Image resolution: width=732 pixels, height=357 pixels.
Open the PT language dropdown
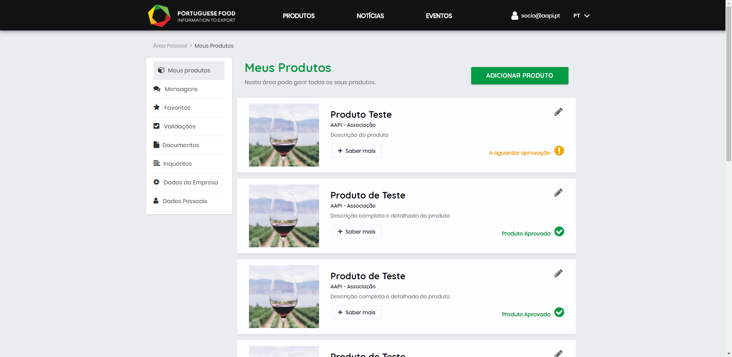[x=581, y=16]
